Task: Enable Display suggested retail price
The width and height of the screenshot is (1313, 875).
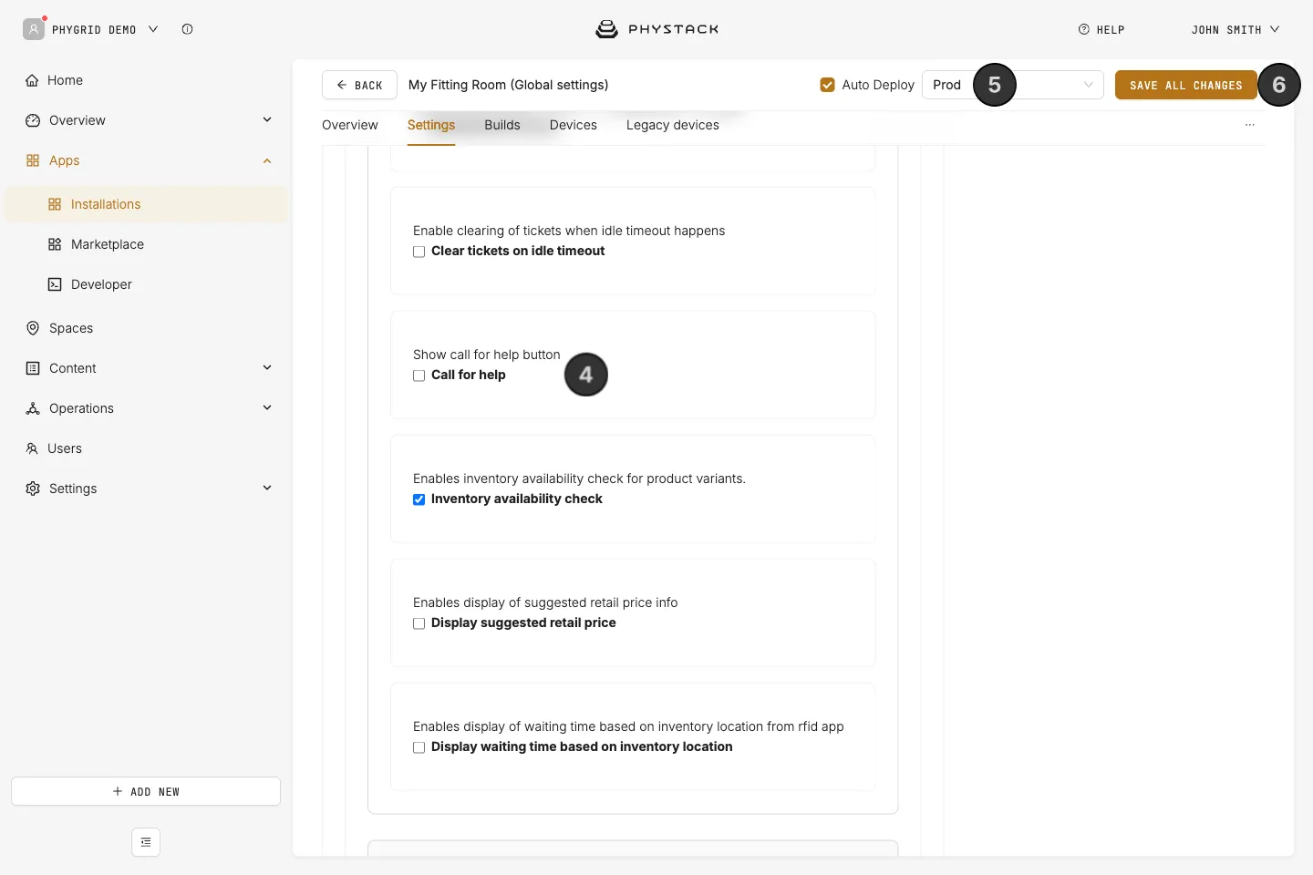Action: [419, 623]
